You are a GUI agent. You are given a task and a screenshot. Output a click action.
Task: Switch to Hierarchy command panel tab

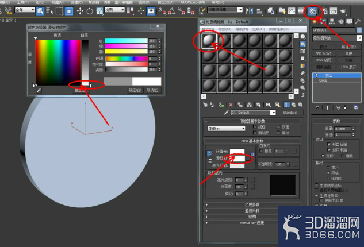tap(332, 22)
